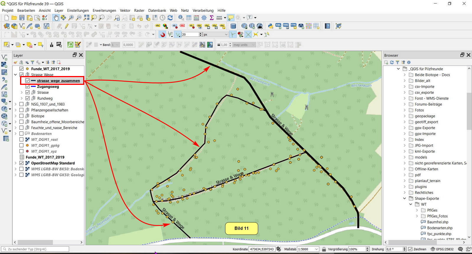The width and height of the screenshot is (472, 254).
Task: Enable the Biotope layer checkbox
Action: point(22,116)
